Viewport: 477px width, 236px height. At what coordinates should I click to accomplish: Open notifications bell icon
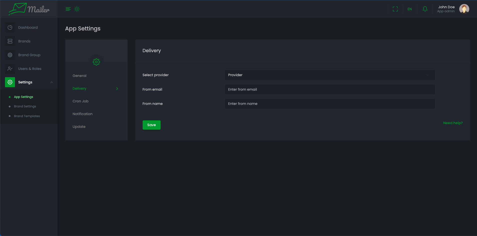(x=425, y=9)
